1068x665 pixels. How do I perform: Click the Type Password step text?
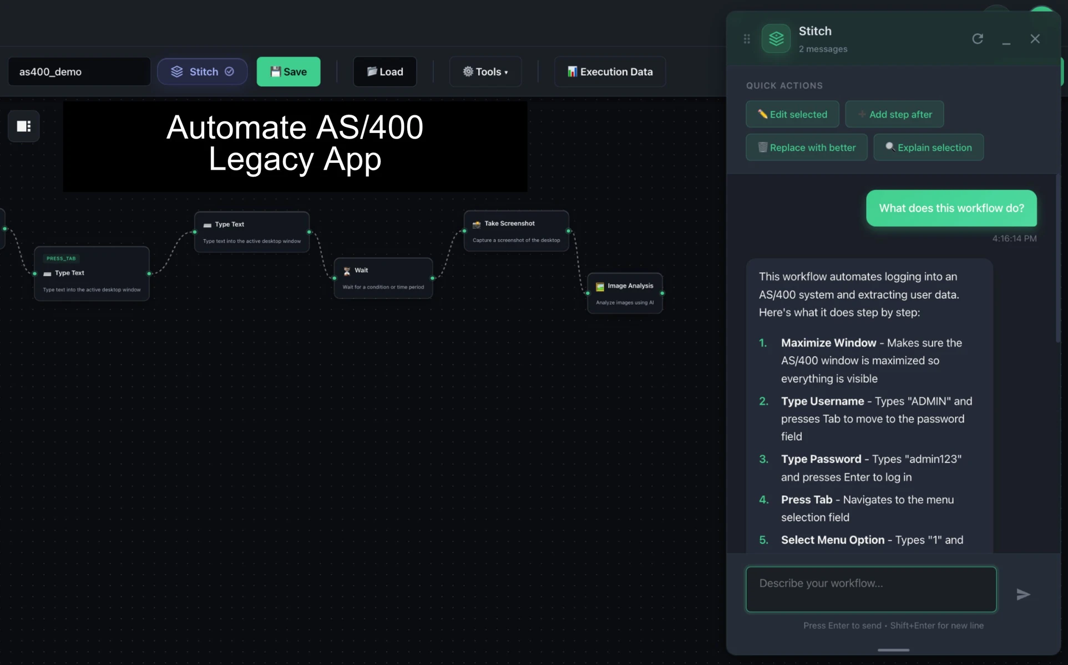(872, 468)
